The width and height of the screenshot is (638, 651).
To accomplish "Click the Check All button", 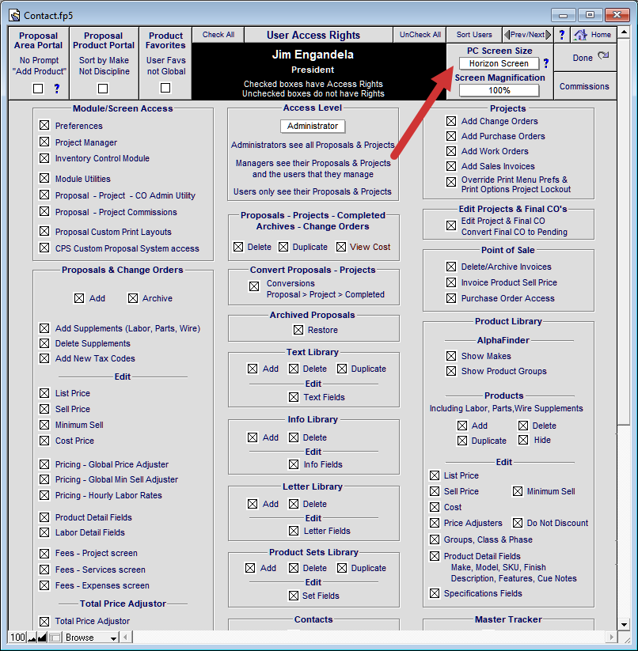I will [218, 35].
